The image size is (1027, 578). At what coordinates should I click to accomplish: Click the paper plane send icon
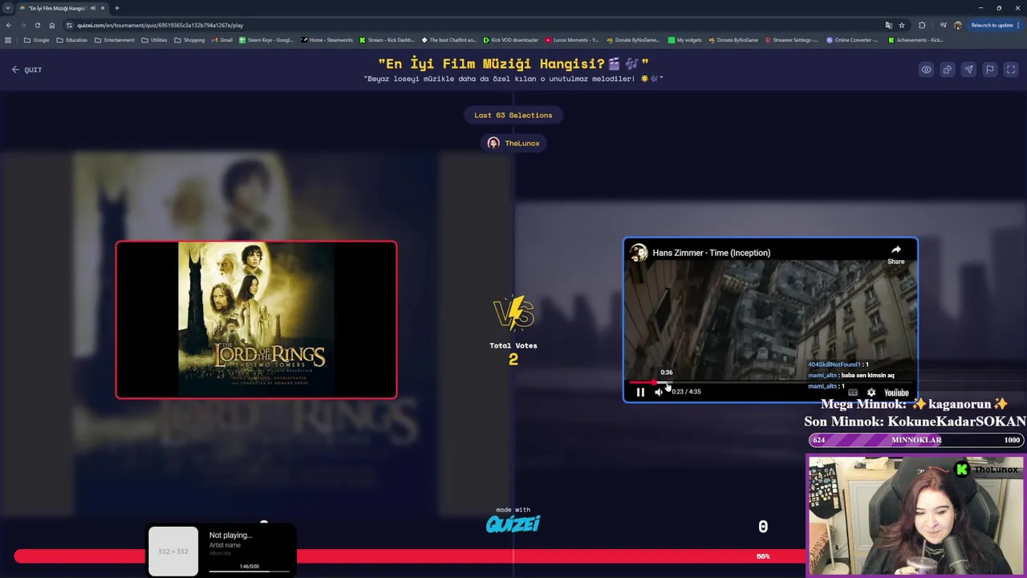[968, 70]
